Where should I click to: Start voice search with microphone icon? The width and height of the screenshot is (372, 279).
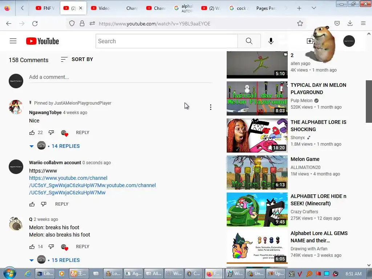pos(271,41)
